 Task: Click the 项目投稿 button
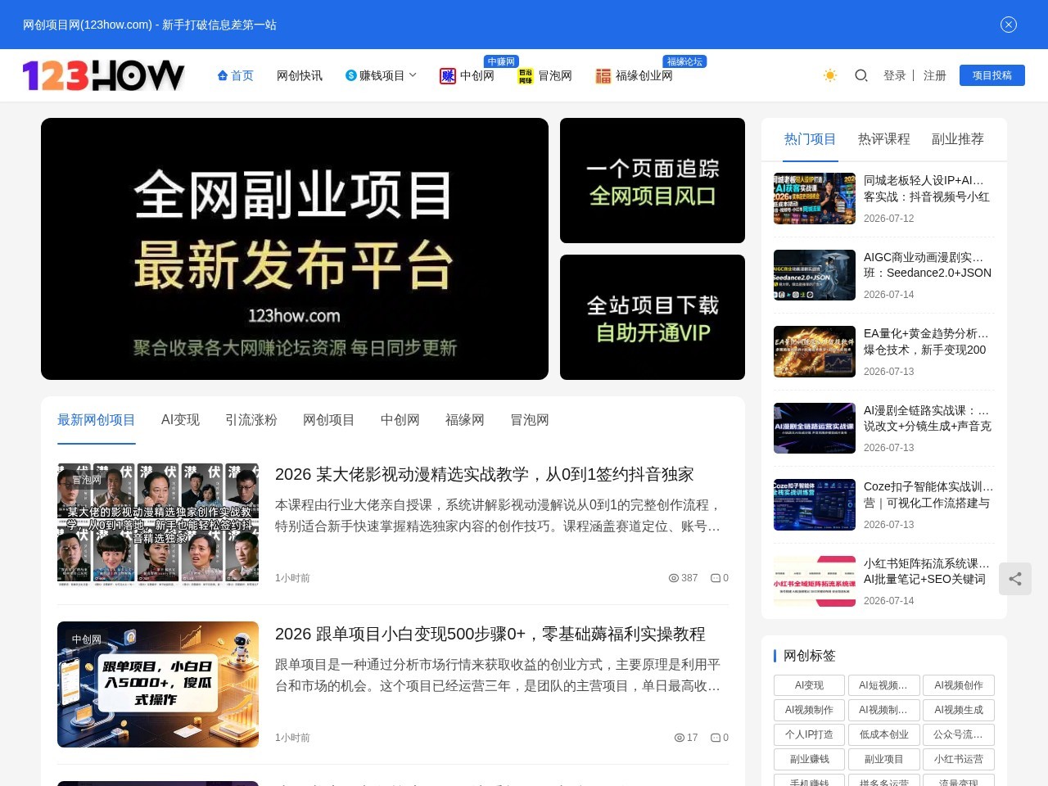[992, 75]
